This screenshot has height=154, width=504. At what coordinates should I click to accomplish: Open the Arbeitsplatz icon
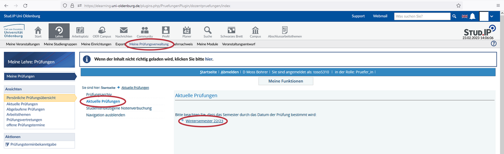(x=80, y=32)
